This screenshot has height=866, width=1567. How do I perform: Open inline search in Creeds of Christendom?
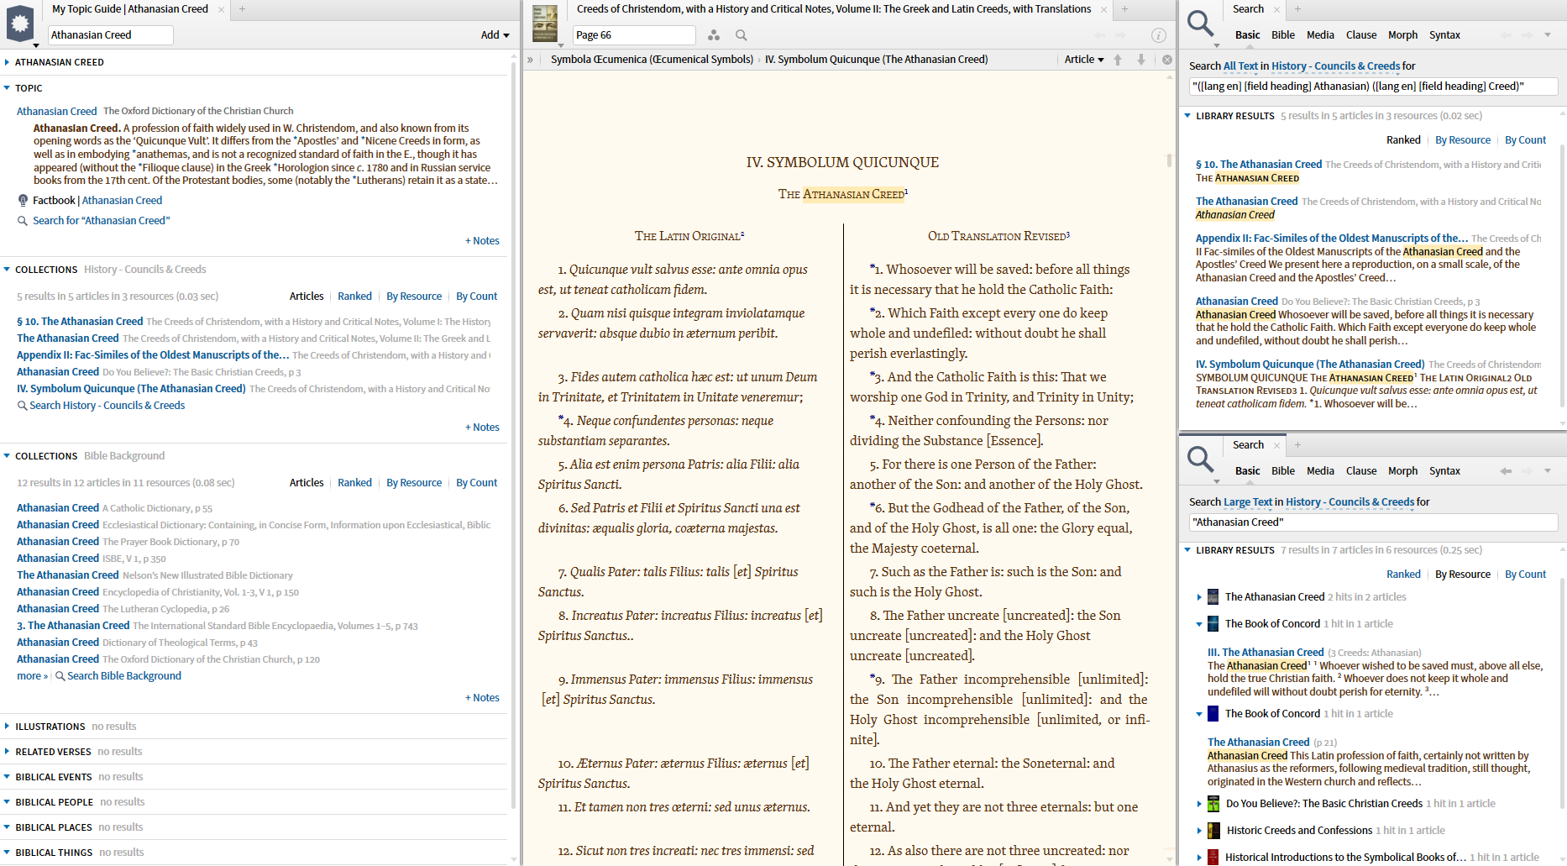click(741, 35)
